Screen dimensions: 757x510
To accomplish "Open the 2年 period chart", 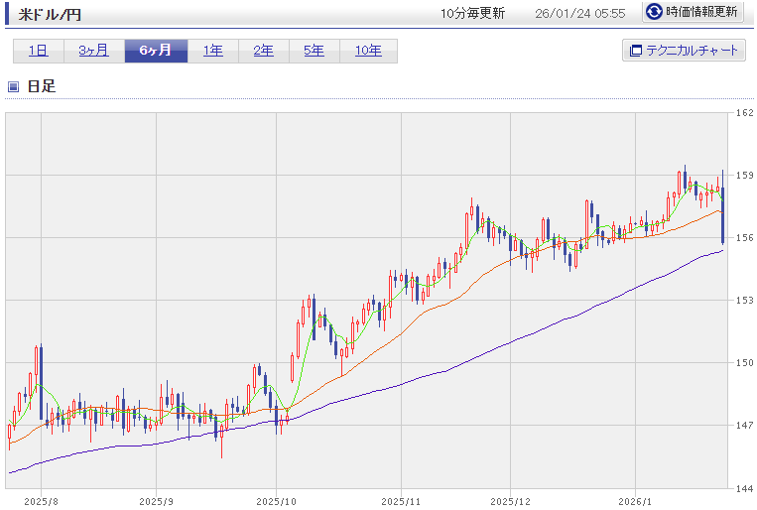I will (x=263, y=51).
